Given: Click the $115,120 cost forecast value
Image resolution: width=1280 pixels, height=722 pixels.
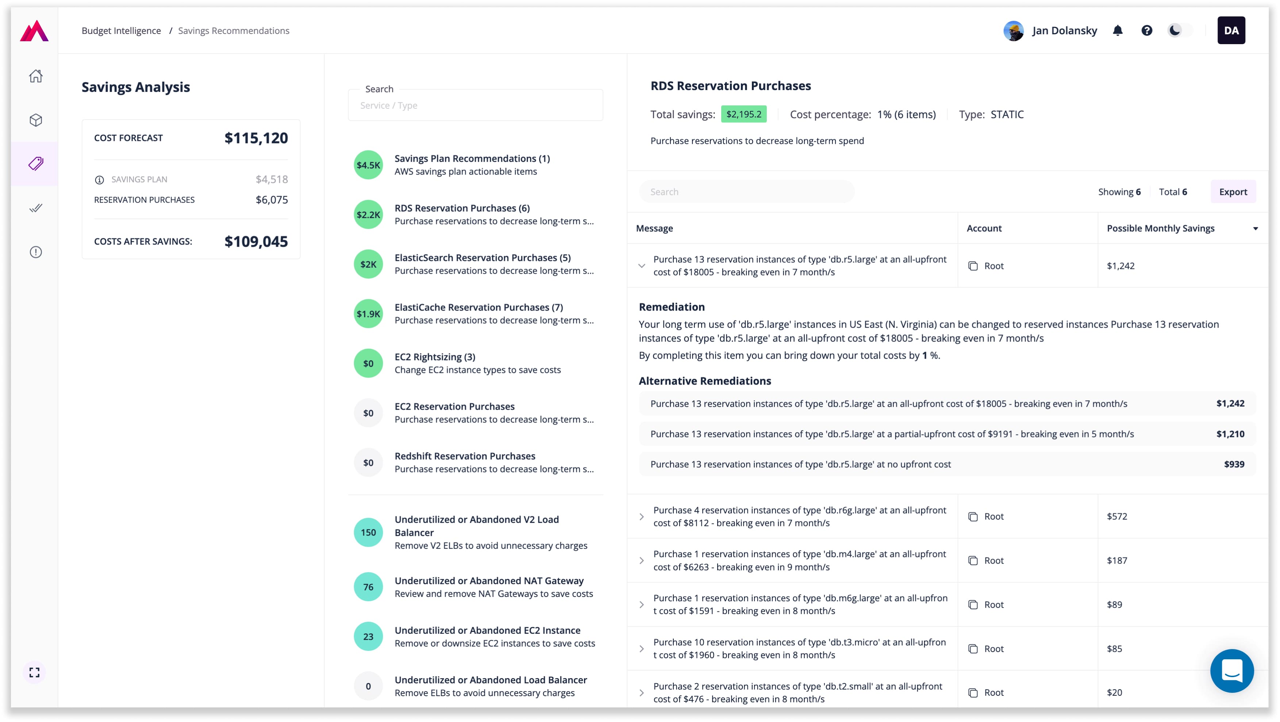Looking at the screenshot, I should coord(256,138).
